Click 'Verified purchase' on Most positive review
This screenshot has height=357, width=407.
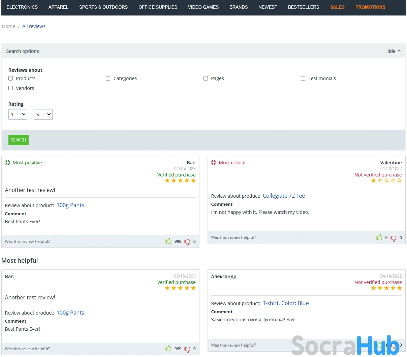(176, 175)
